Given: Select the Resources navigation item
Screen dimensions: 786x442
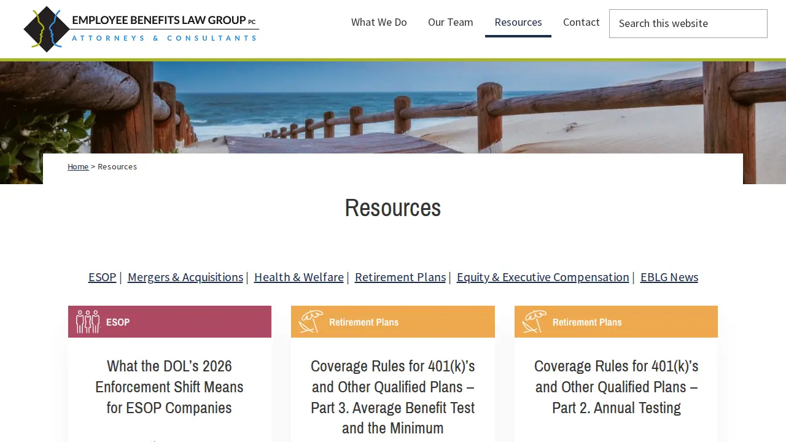Looking at the screenshot, I should tap(518, 22).
